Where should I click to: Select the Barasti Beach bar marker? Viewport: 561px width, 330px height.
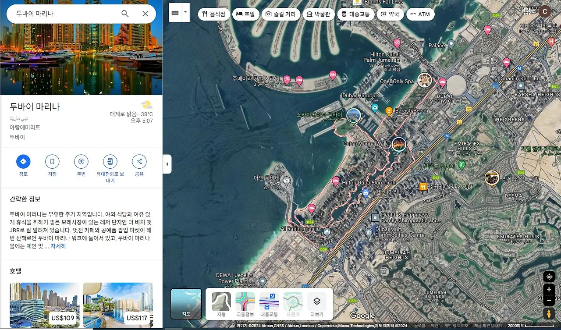coord(388,111)
